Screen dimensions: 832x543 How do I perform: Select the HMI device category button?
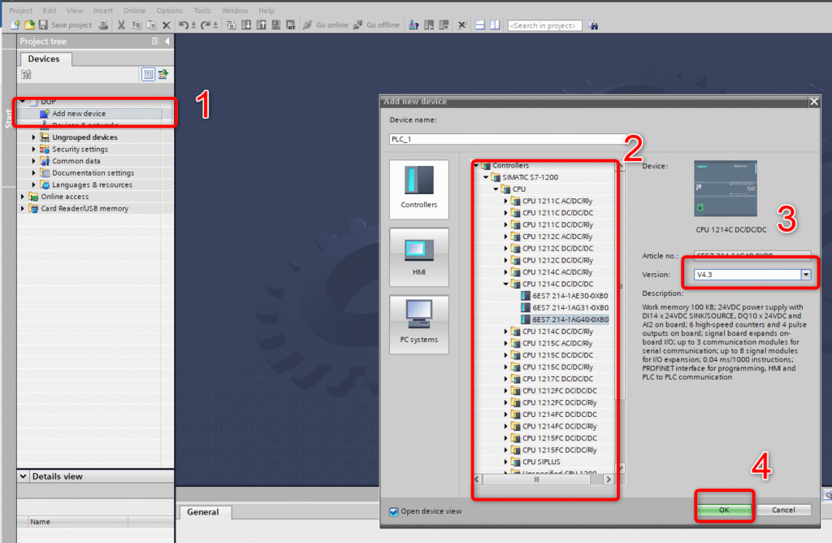pos(418,256)
